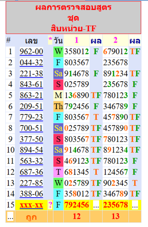This screenshot has width=148, height=227.
Task: Click the pink asterisk in the header
Action: [x=50, y=39]
